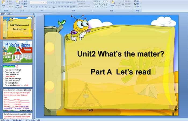This screenshot has height=121, width=188.
Task: Open the Arrange (排列) button
Action: pos(113,4)
